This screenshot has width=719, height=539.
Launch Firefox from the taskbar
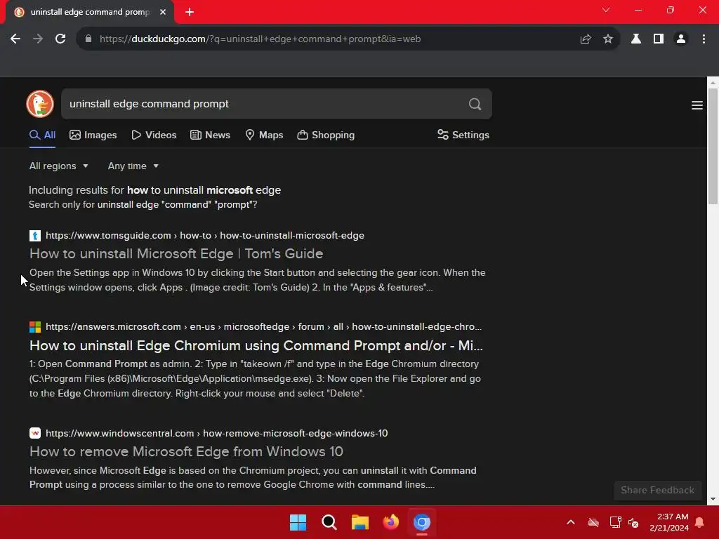point(390,522)
